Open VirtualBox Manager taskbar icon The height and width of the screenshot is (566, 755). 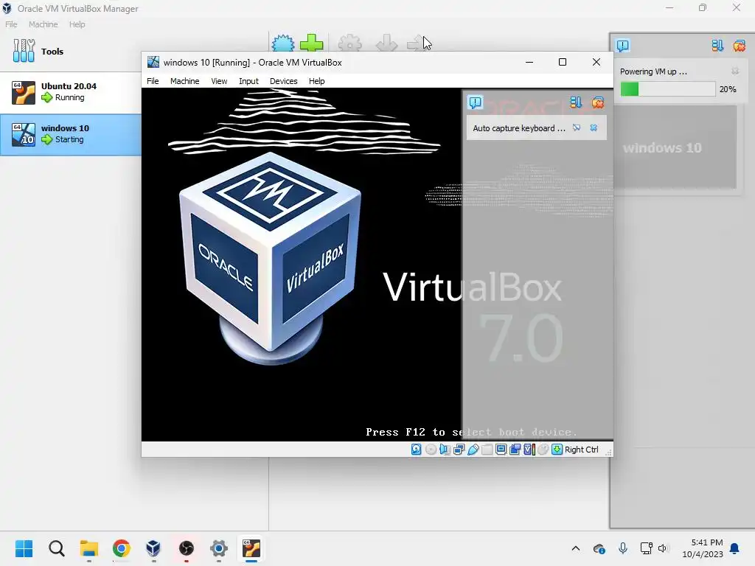153,548
